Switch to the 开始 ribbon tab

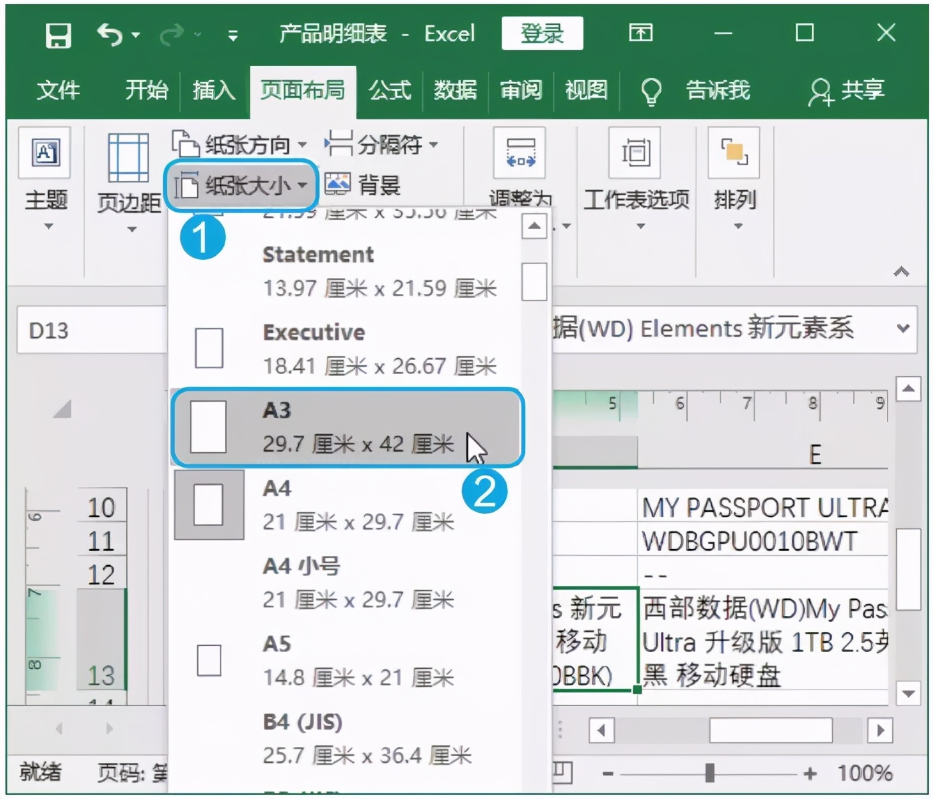click(x=146, y=90)
